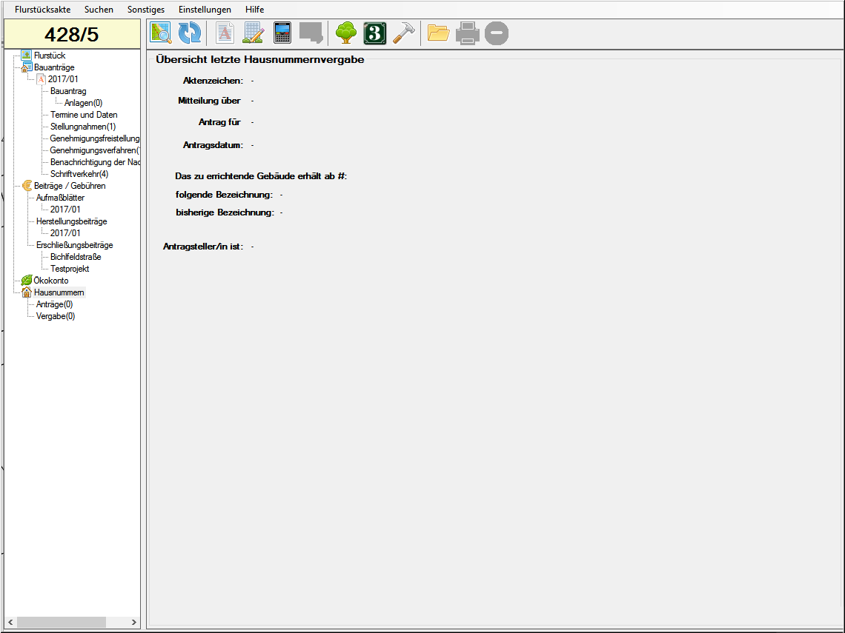Select Herstellungsbeiträge tree item
845x633 pixels.
pos(72,221)
